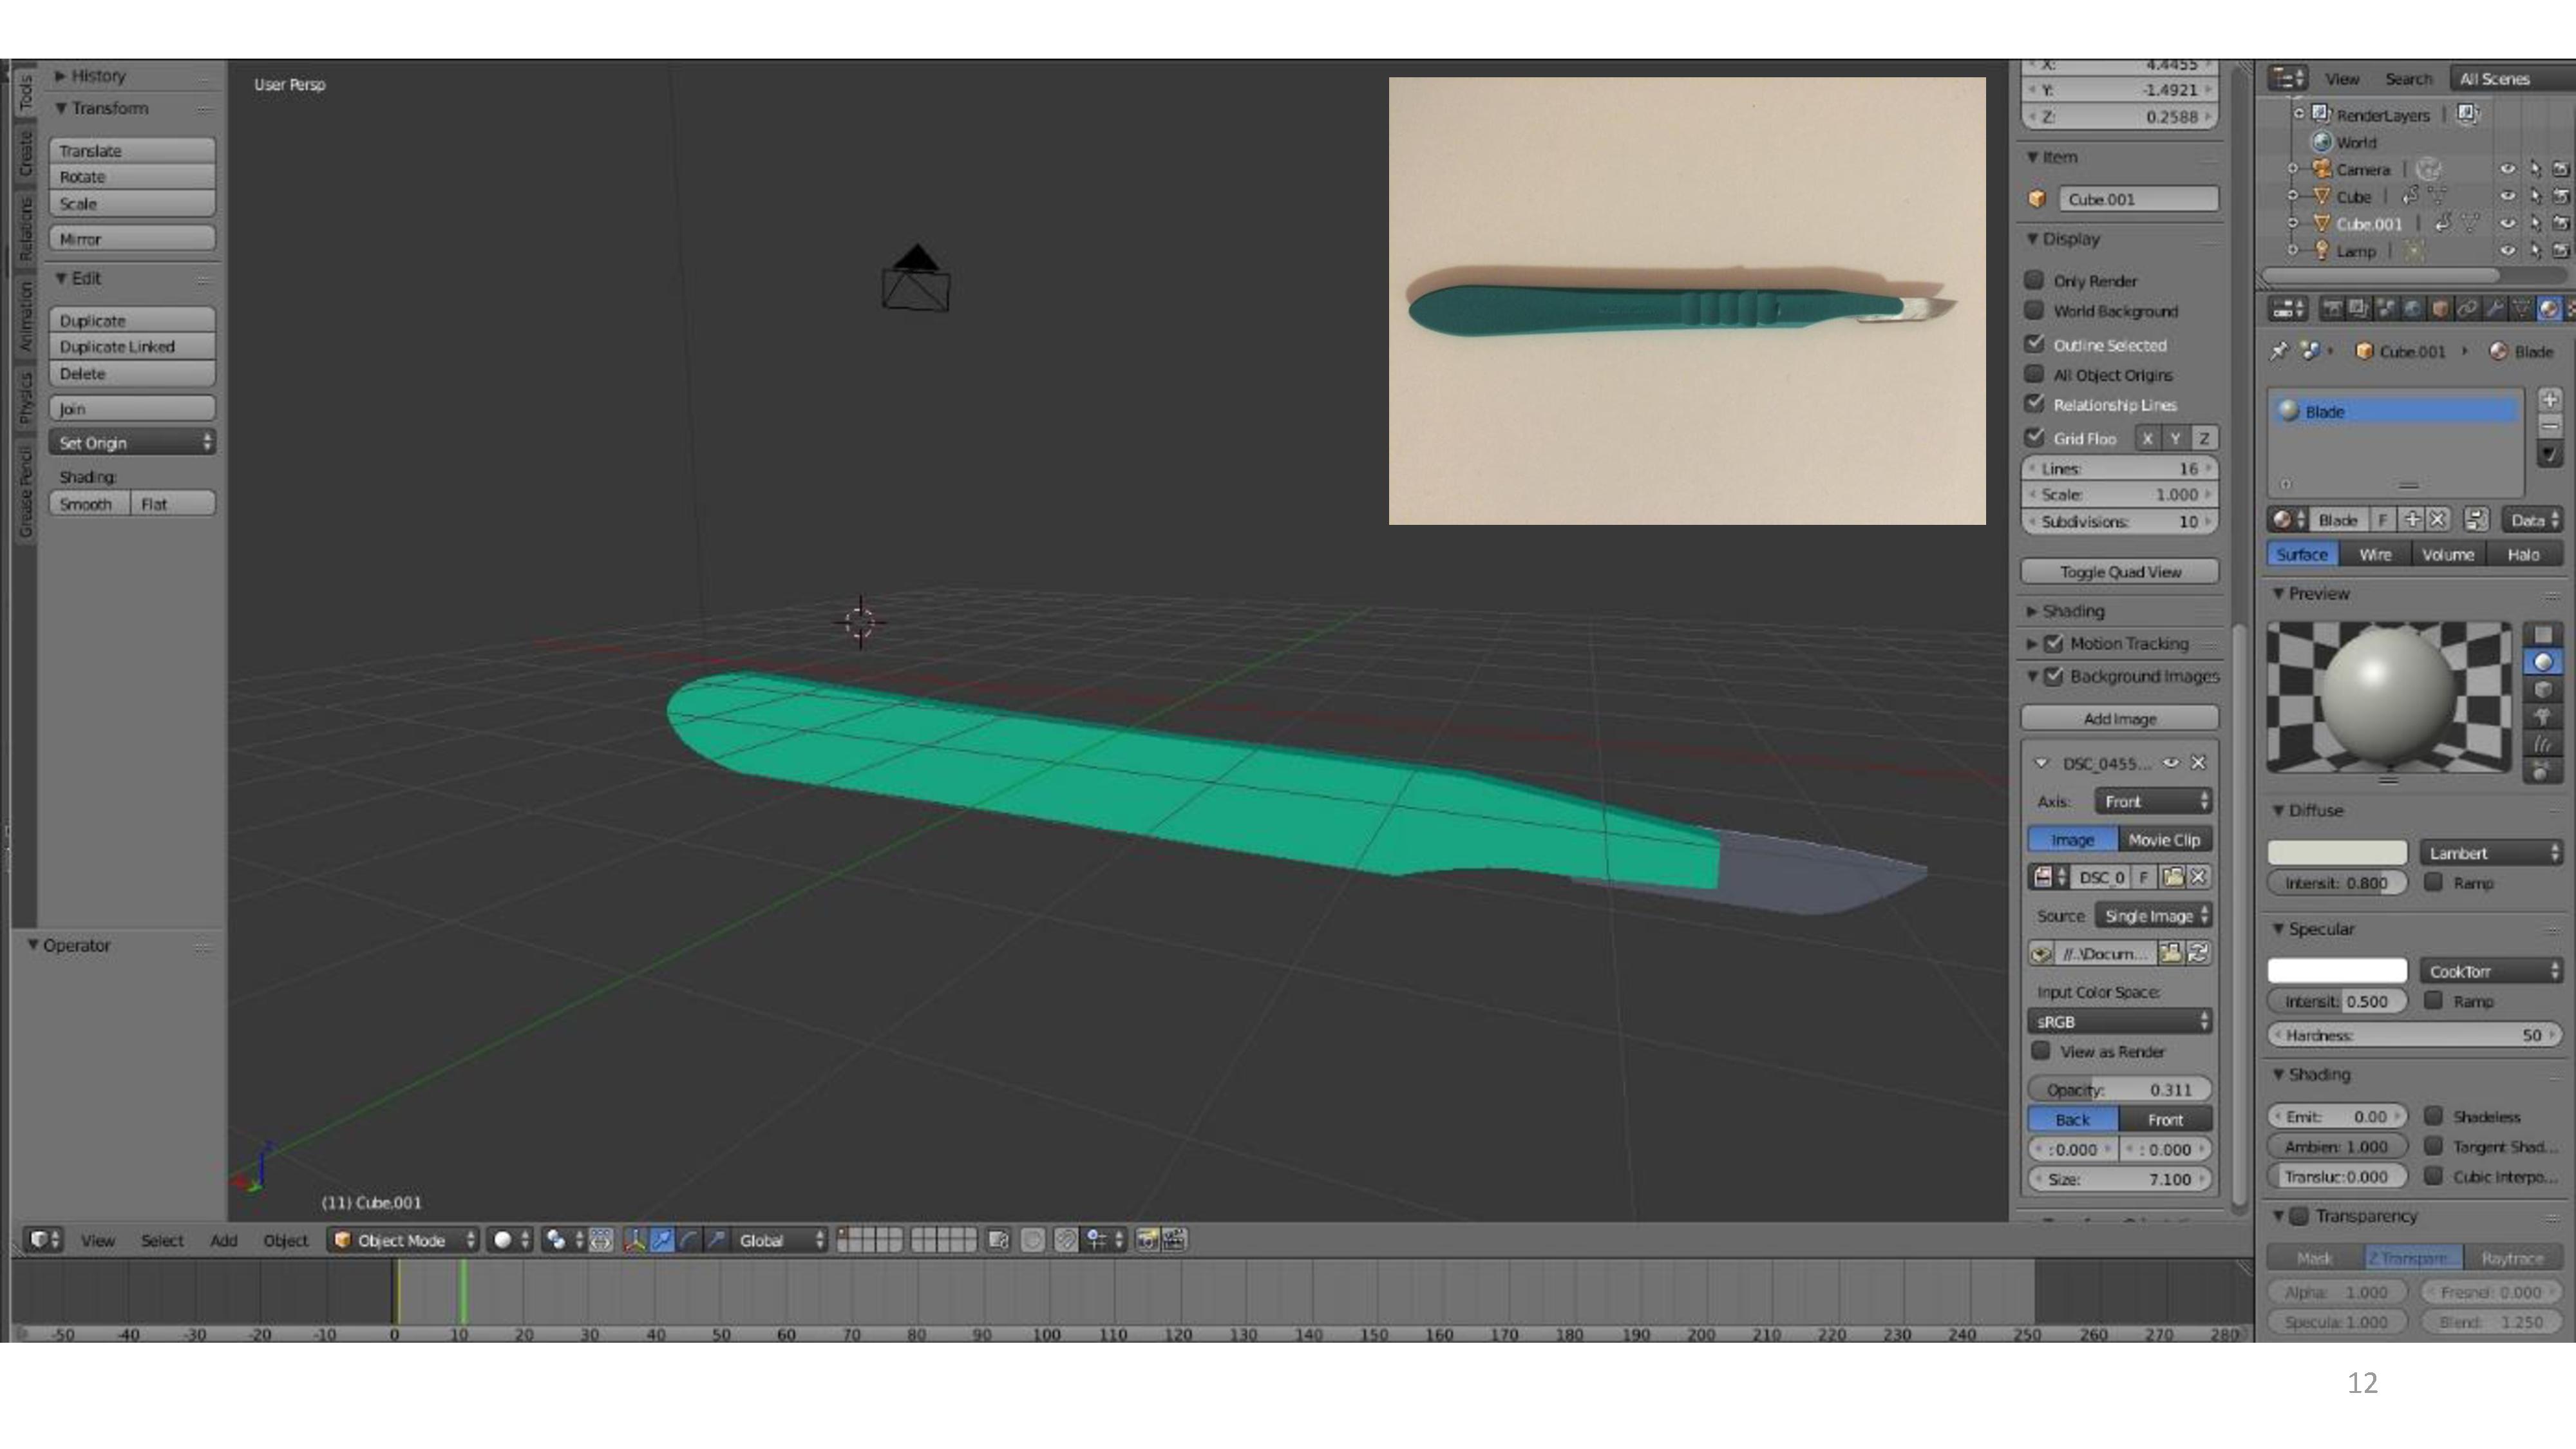This screenshot has width=2576, height=1449.
Task: Open the Add menu in viewport header
Action: 223,1240
